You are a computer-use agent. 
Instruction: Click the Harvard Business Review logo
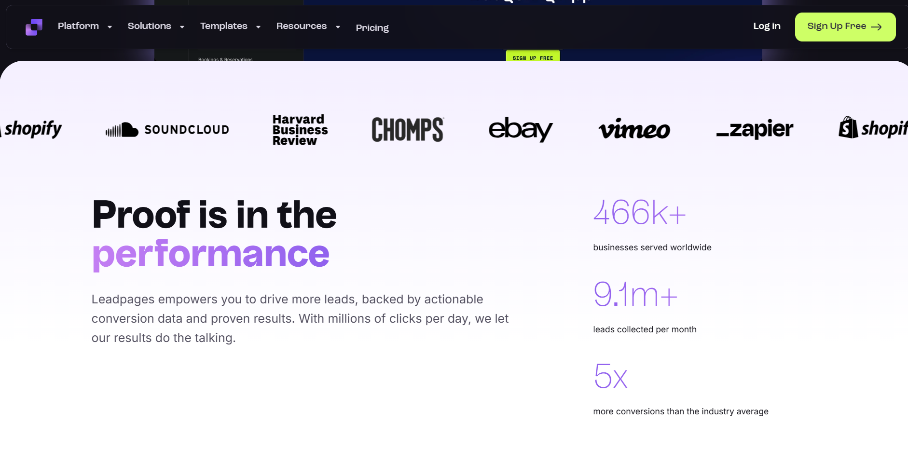[x=300, y=130]
